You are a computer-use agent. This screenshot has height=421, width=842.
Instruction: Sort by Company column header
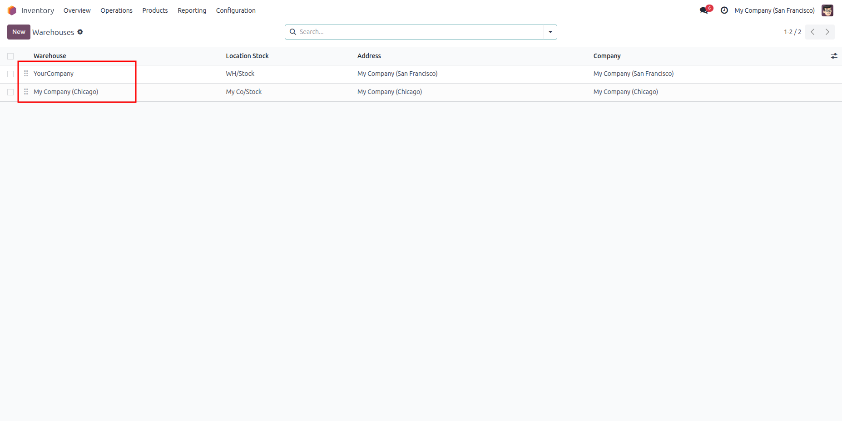pyautogui.click(x=607, y=56)
